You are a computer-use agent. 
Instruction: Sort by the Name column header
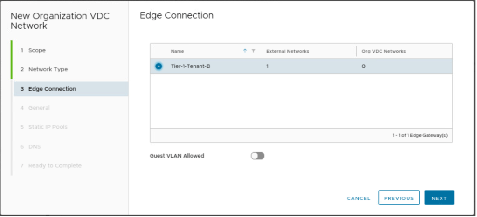click(x=178, y=51)
